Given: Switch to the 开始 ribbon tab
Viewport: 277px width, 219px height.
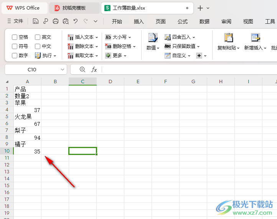Looking at the screenshot, I should pyautogui.click(x=117, y=21).
